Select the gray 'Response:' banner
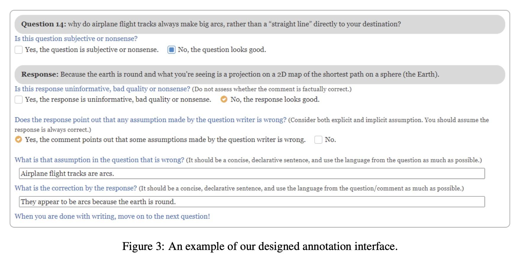 point(260,74)
